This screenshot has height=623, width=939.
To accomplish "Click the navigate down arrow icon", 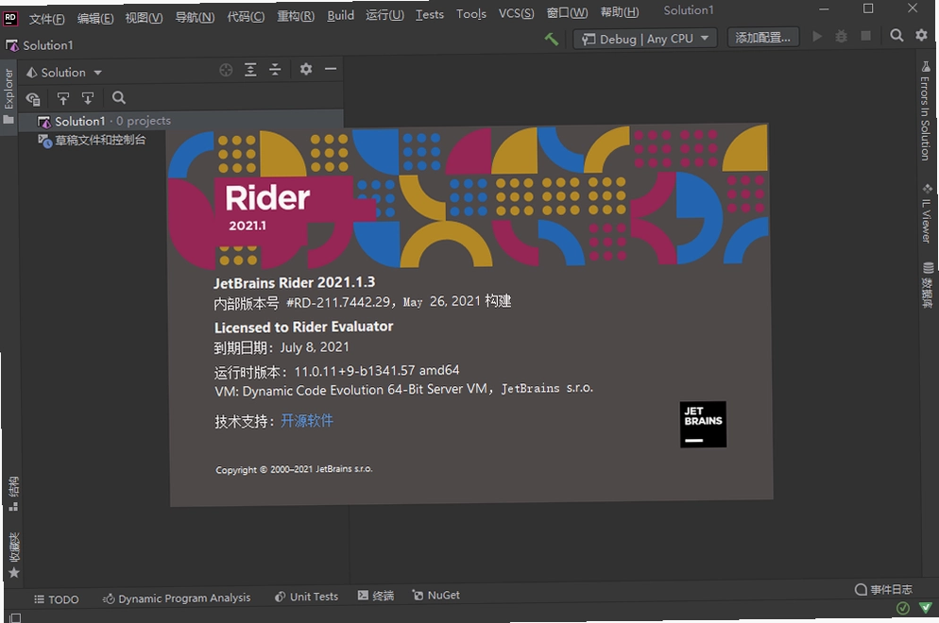I will tap(88, 98).
